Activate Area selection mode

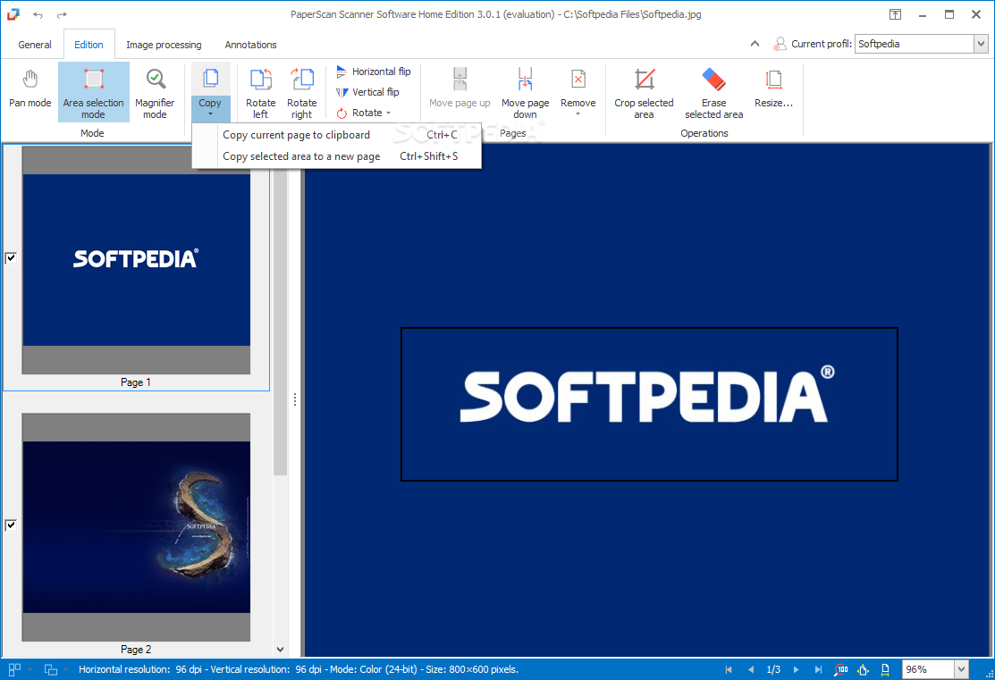(93, 92)
